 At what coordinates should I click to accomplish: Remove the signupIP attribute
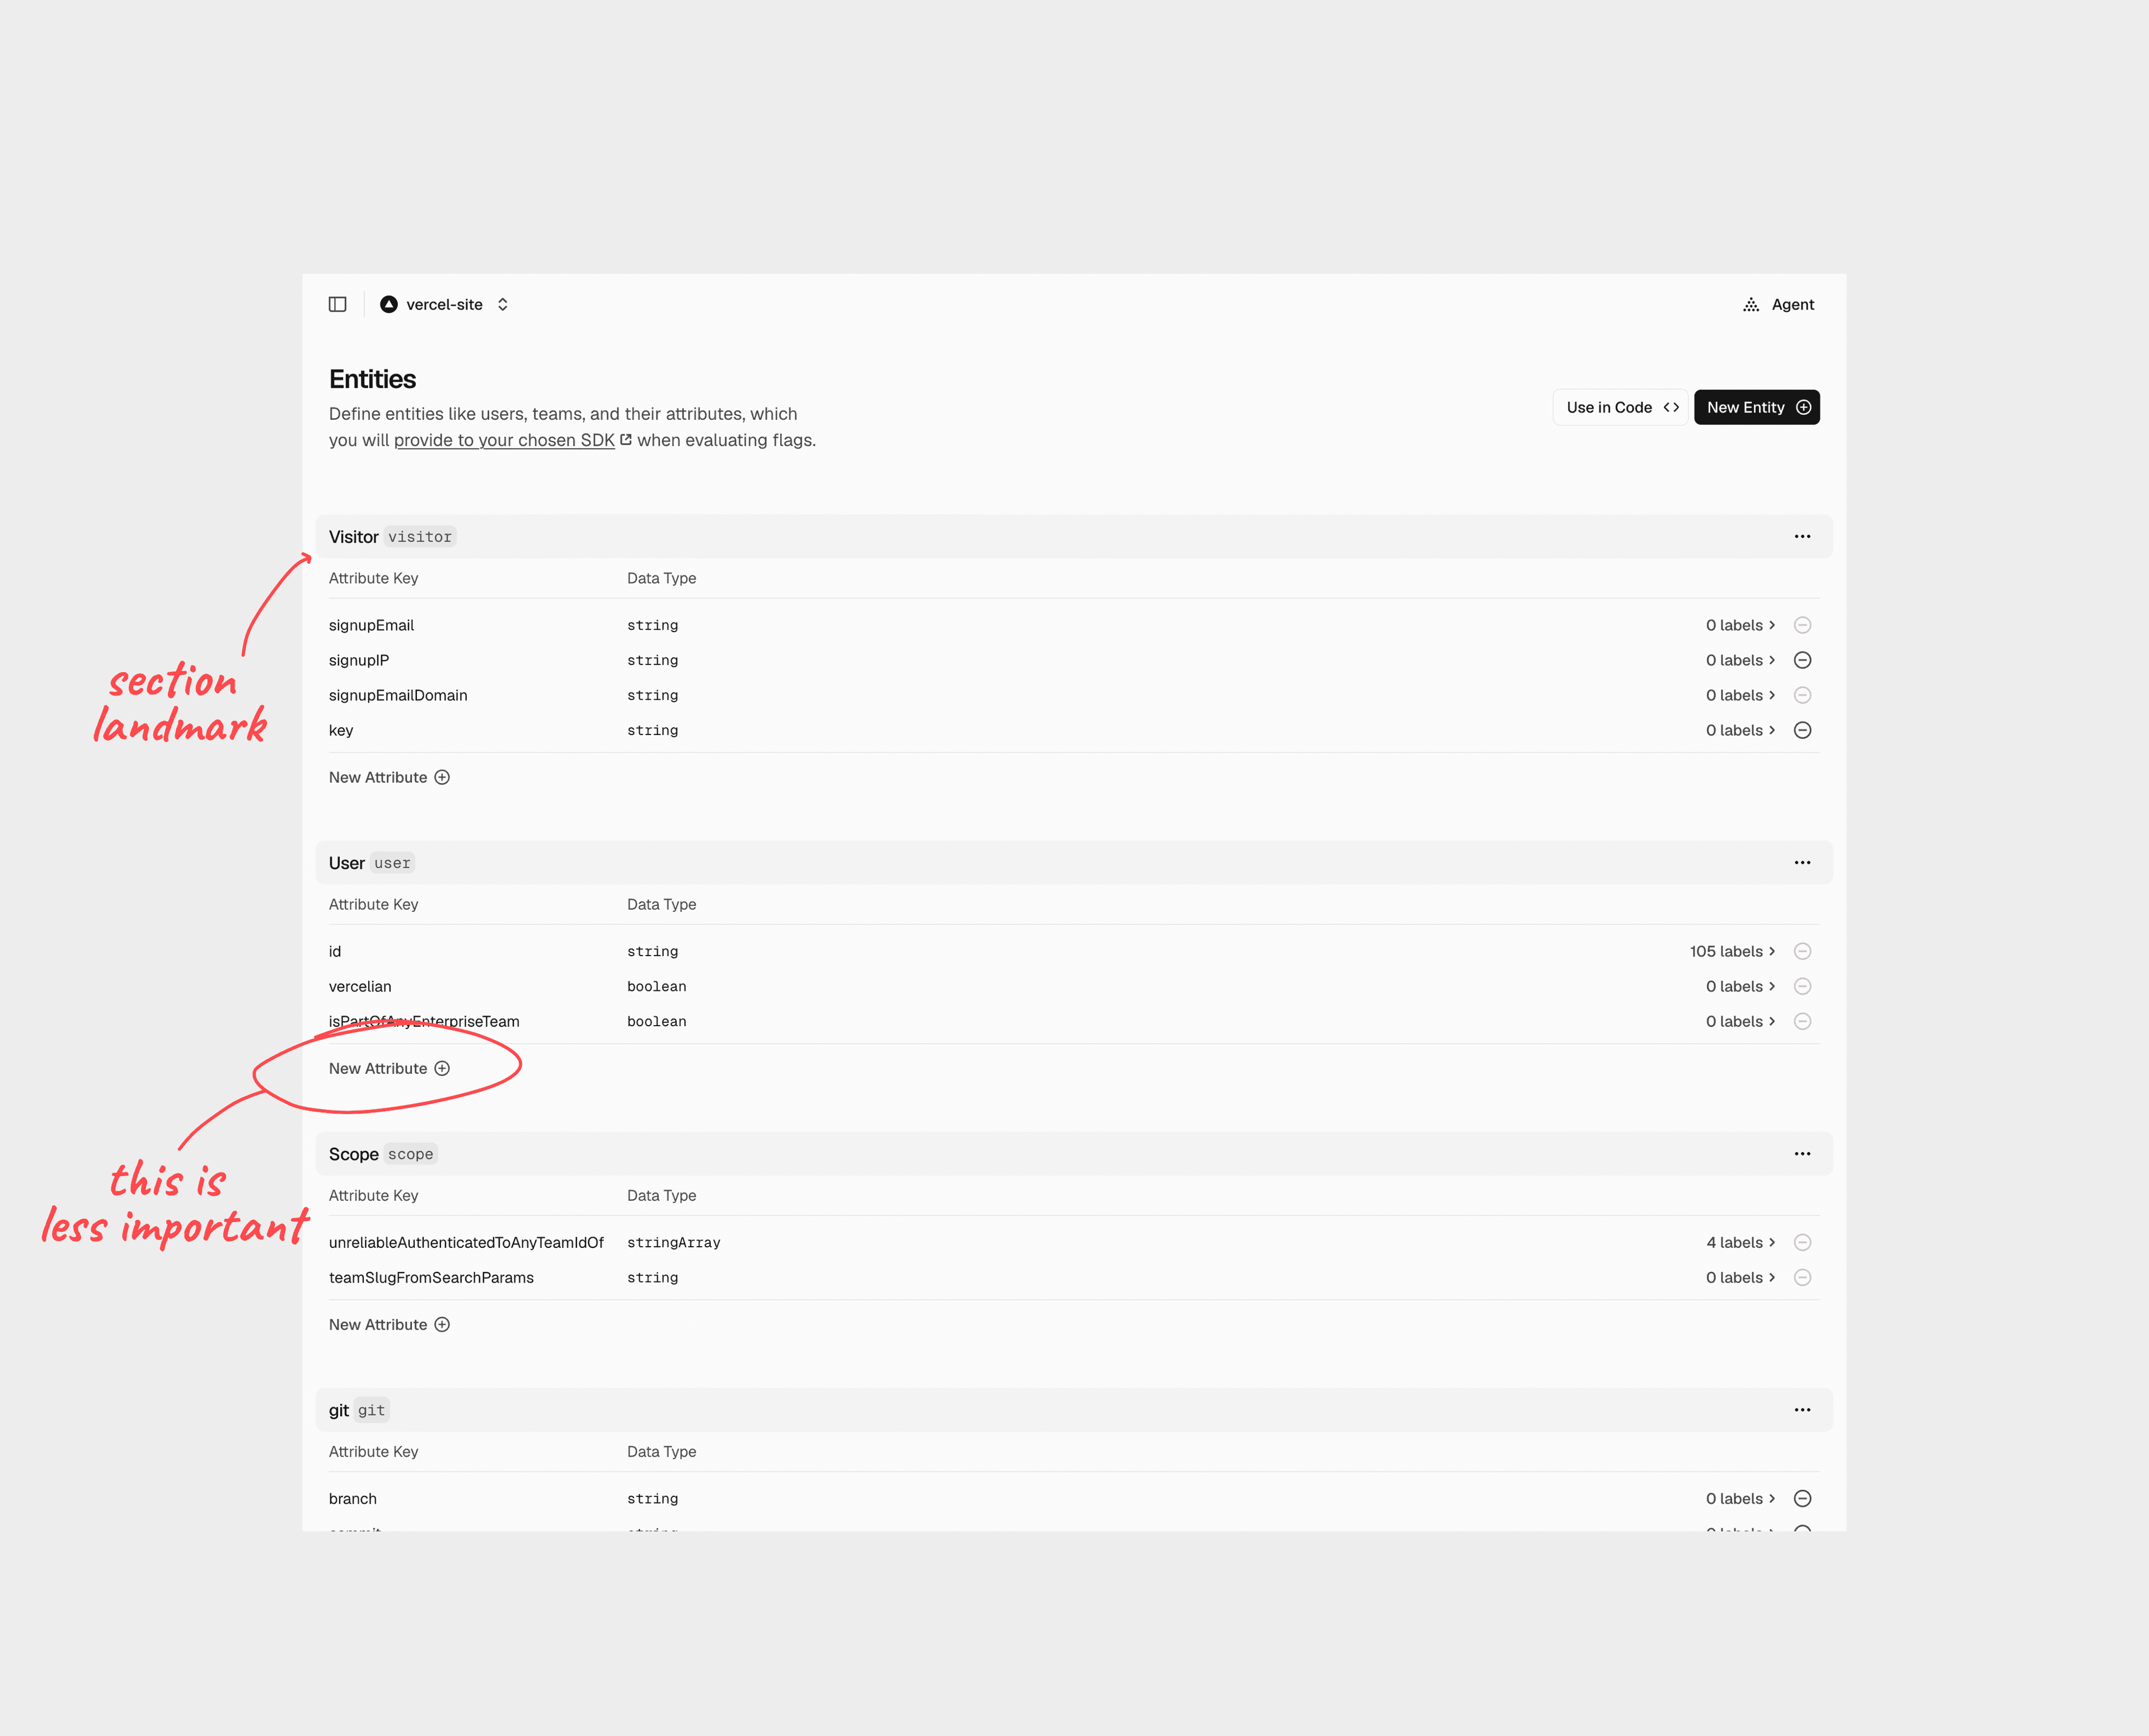click(x=1802, y=660)
